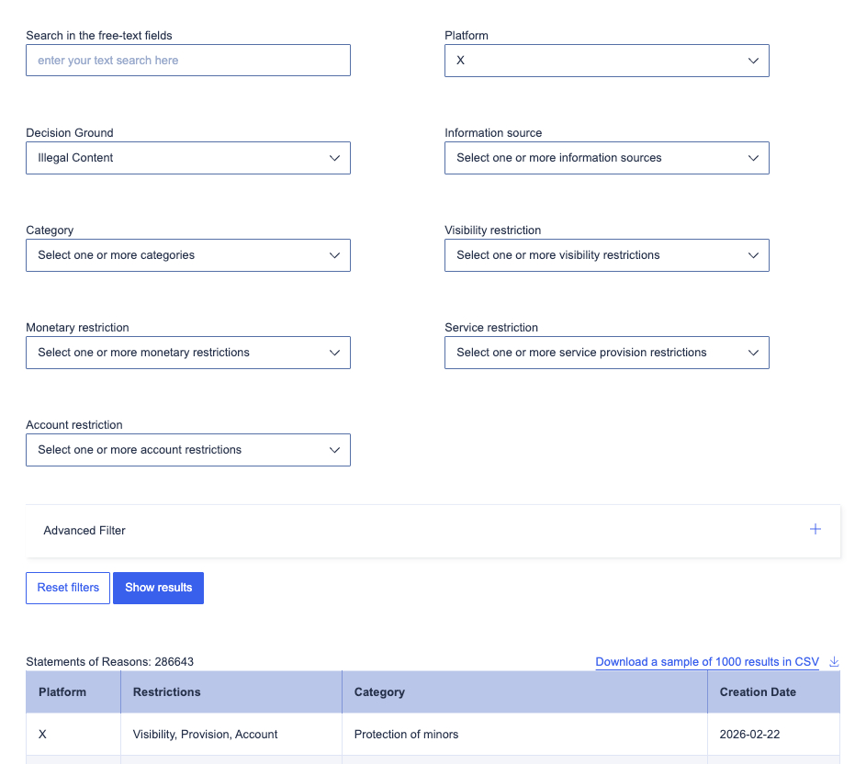This screenshot has width=855, height=764.
Task: Open the Account restriction dropdown
Action: (188, 450)
